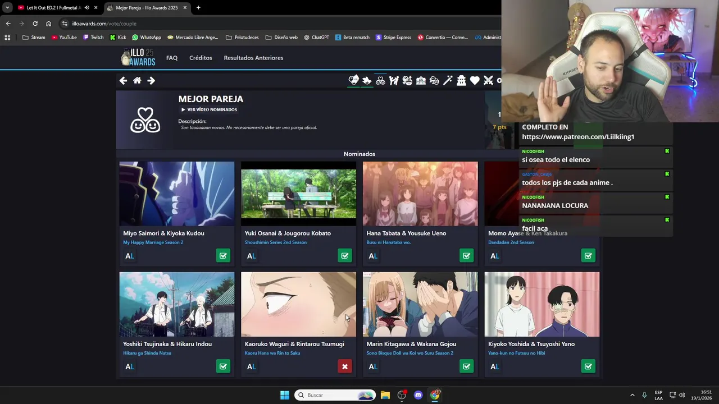Screen dimensions: 719x404
Task: Click the Miyo Saimori & Kiyoka Kudou thumbnail
Action: [177, 194]
